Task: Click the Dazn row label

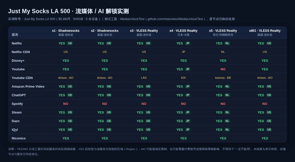Action: [x=16, y=121]
